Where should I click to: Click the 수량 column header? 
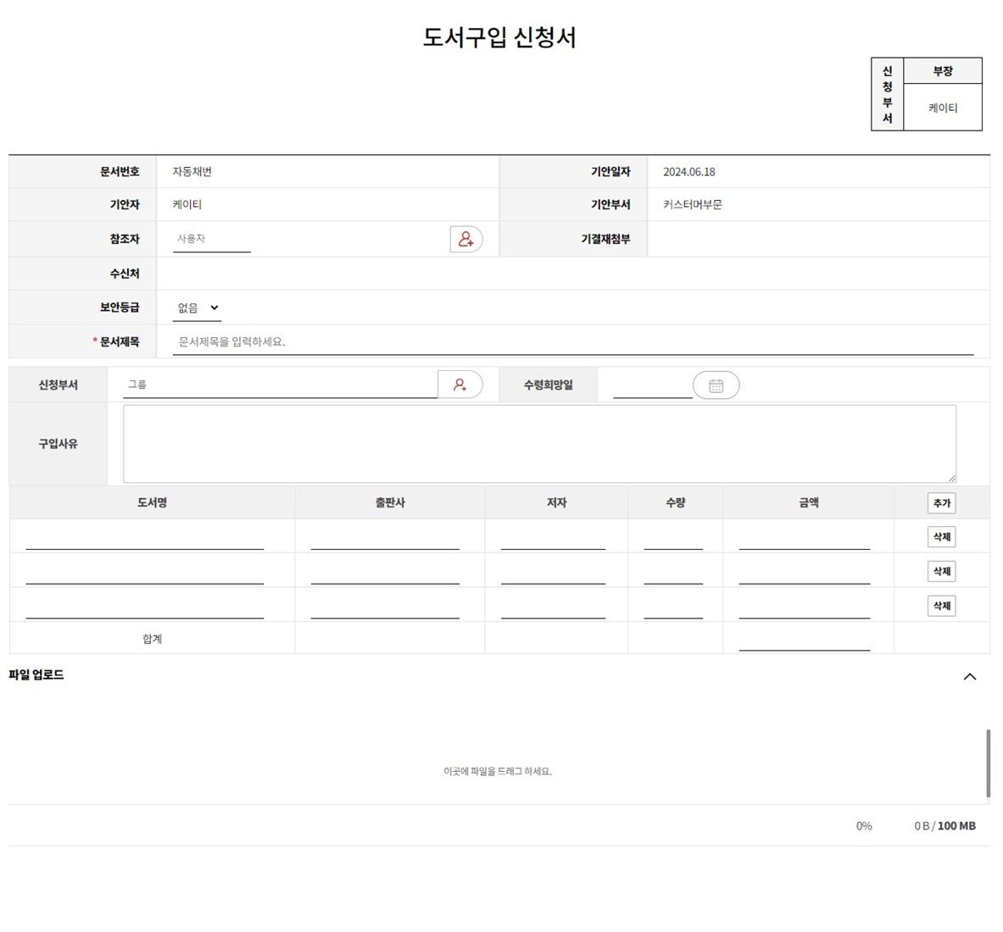pos(676,503)
